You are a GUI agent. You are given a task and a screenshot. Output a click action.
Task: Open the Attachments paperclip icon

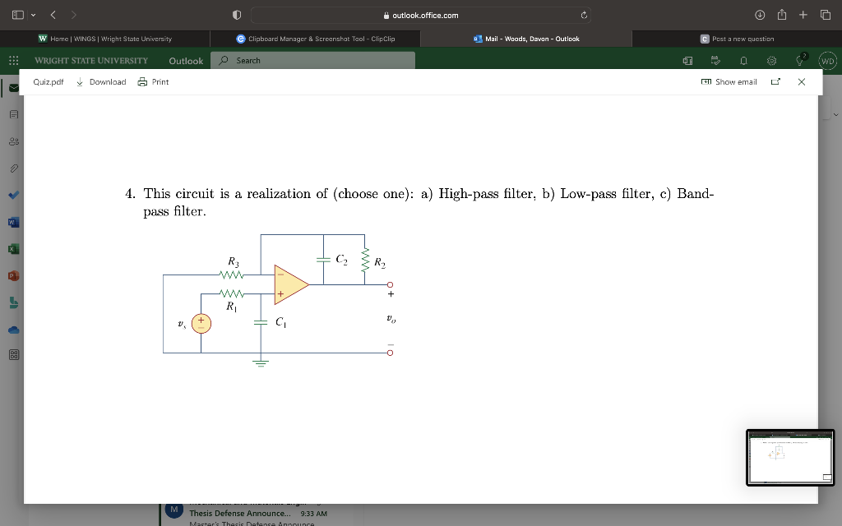[12, 168]
